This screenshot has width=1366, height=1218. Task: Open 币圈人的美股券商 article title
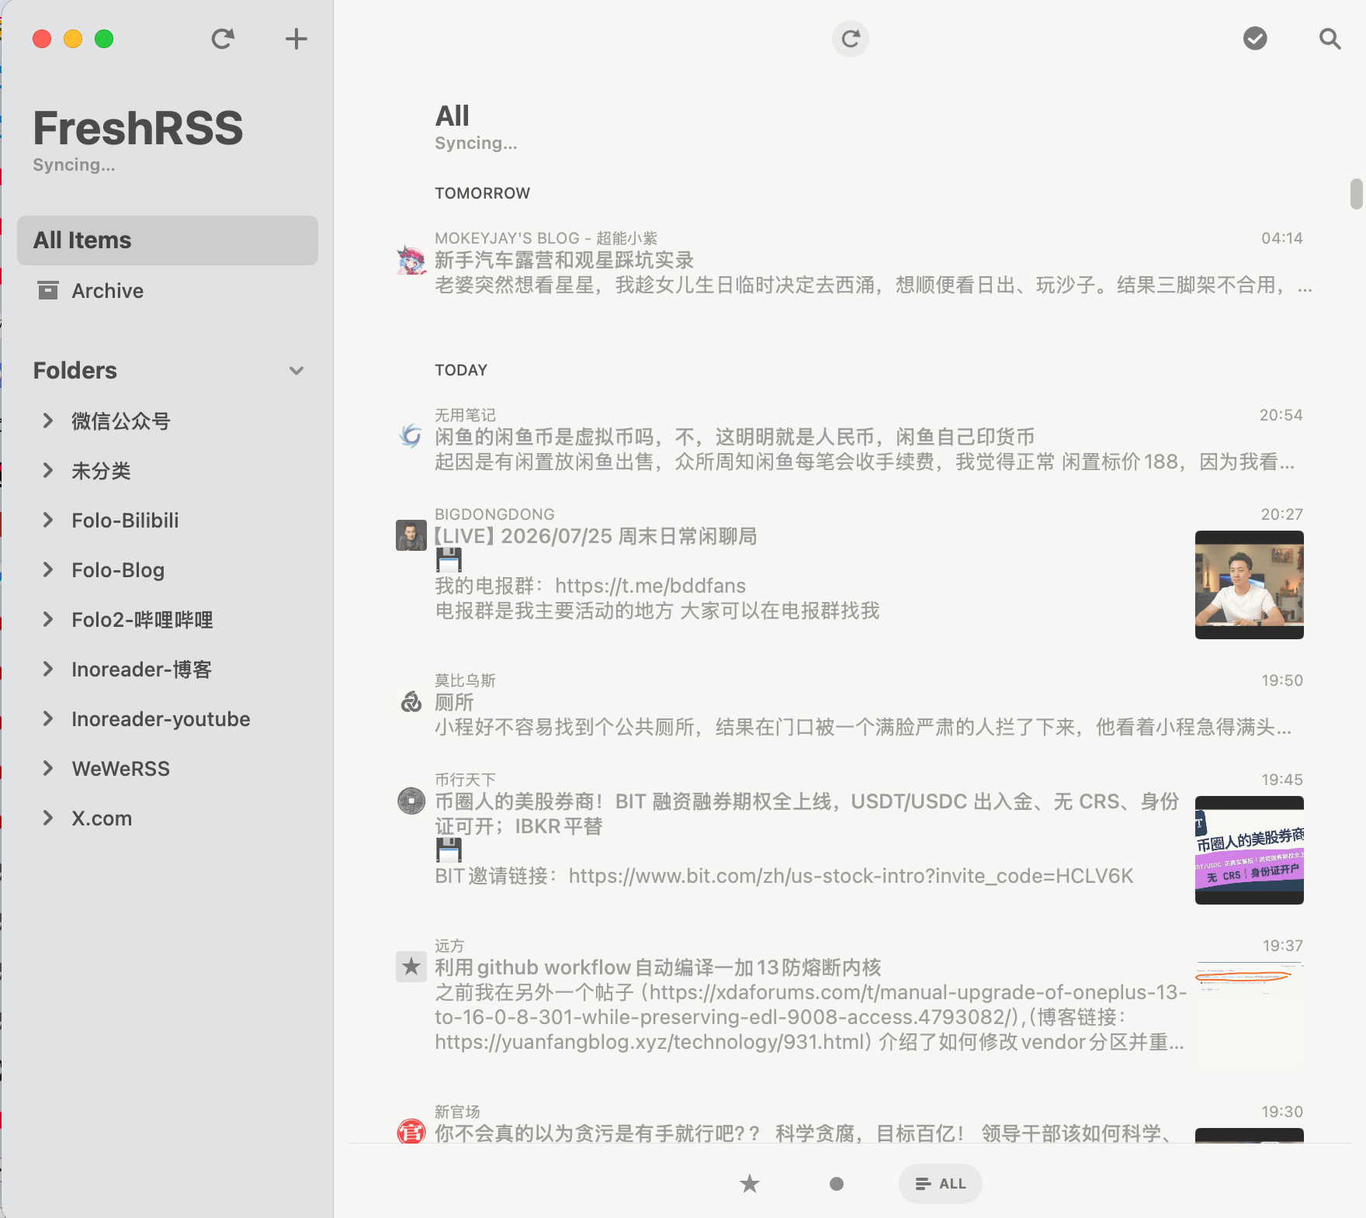tap(807, 814)
